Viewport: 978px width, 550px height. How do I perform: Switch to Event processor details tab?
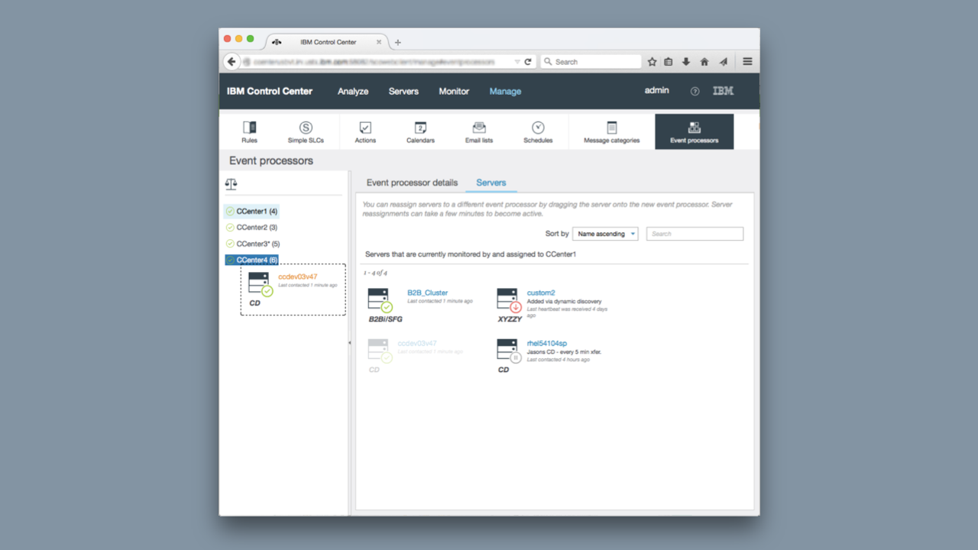tap(412, 183)
